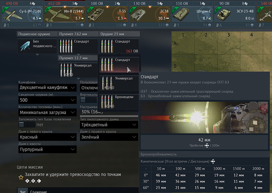Click capture point C icon
Screen dimensions: 272x193
click(39, 181)
